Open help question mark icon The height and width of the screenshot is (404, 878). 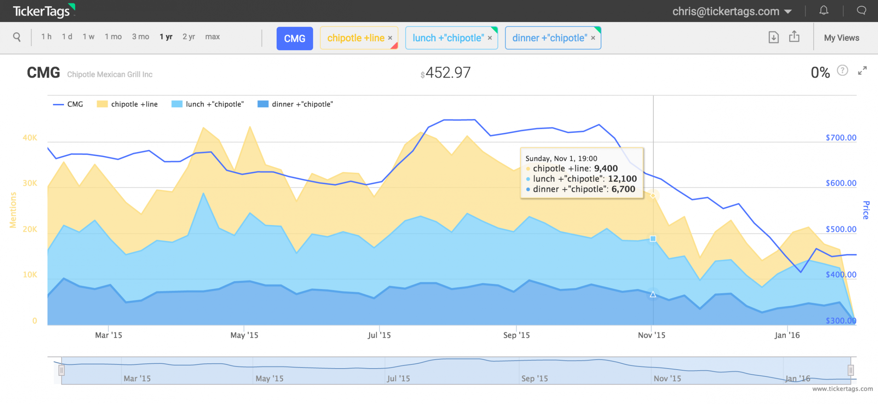point(843,70)
